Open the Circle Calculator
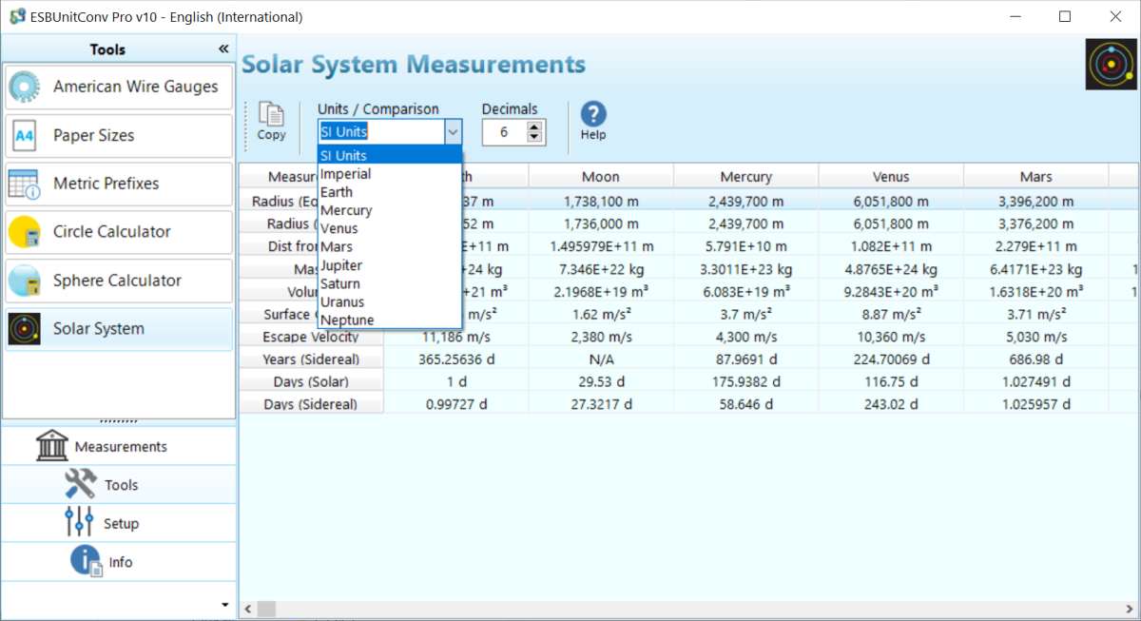Viewport: 1141px width, 621px height. click(x=118, y=232)
